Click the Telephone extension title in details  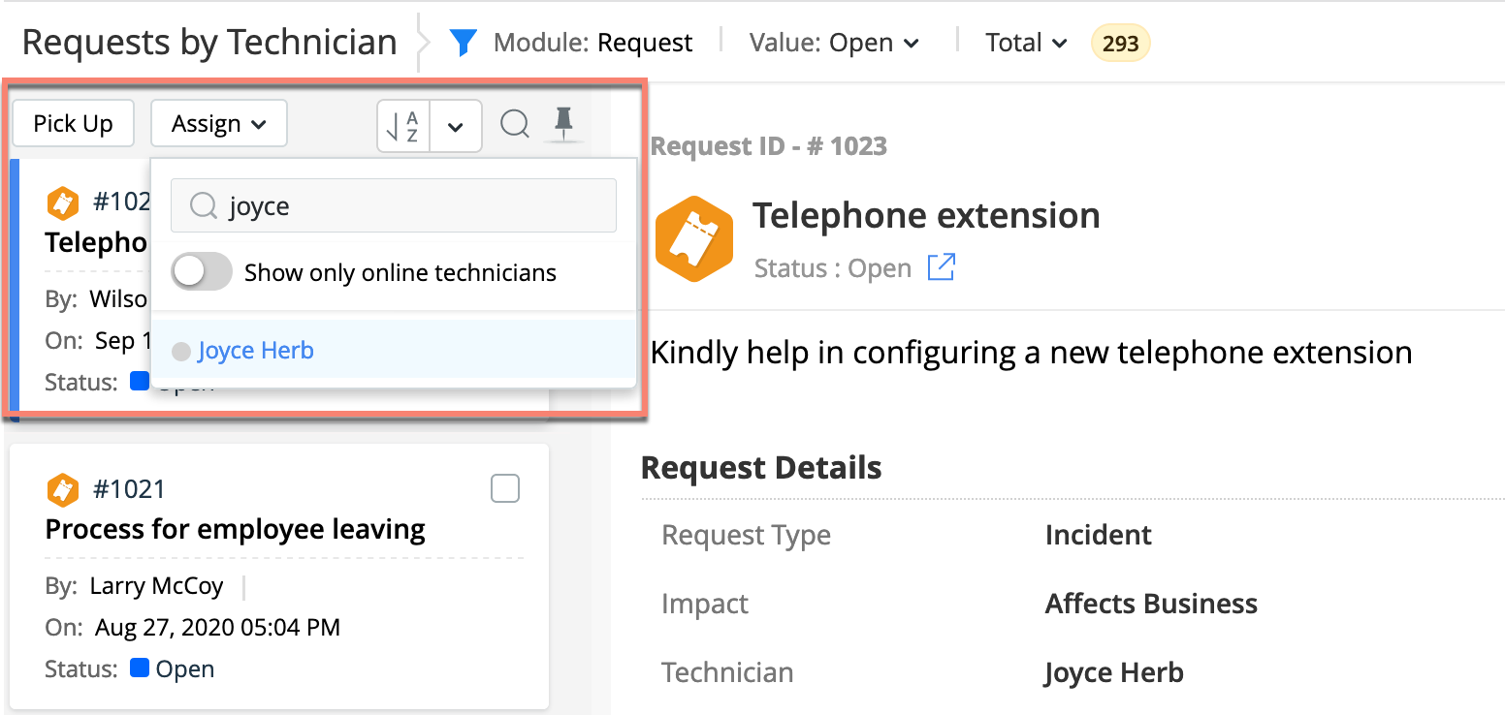[x=926, y=215]
